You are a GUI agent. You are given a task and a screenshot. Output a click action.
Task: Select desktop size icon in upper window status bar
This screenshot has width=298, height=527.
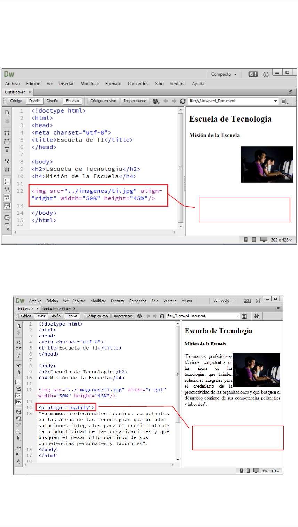264,240
